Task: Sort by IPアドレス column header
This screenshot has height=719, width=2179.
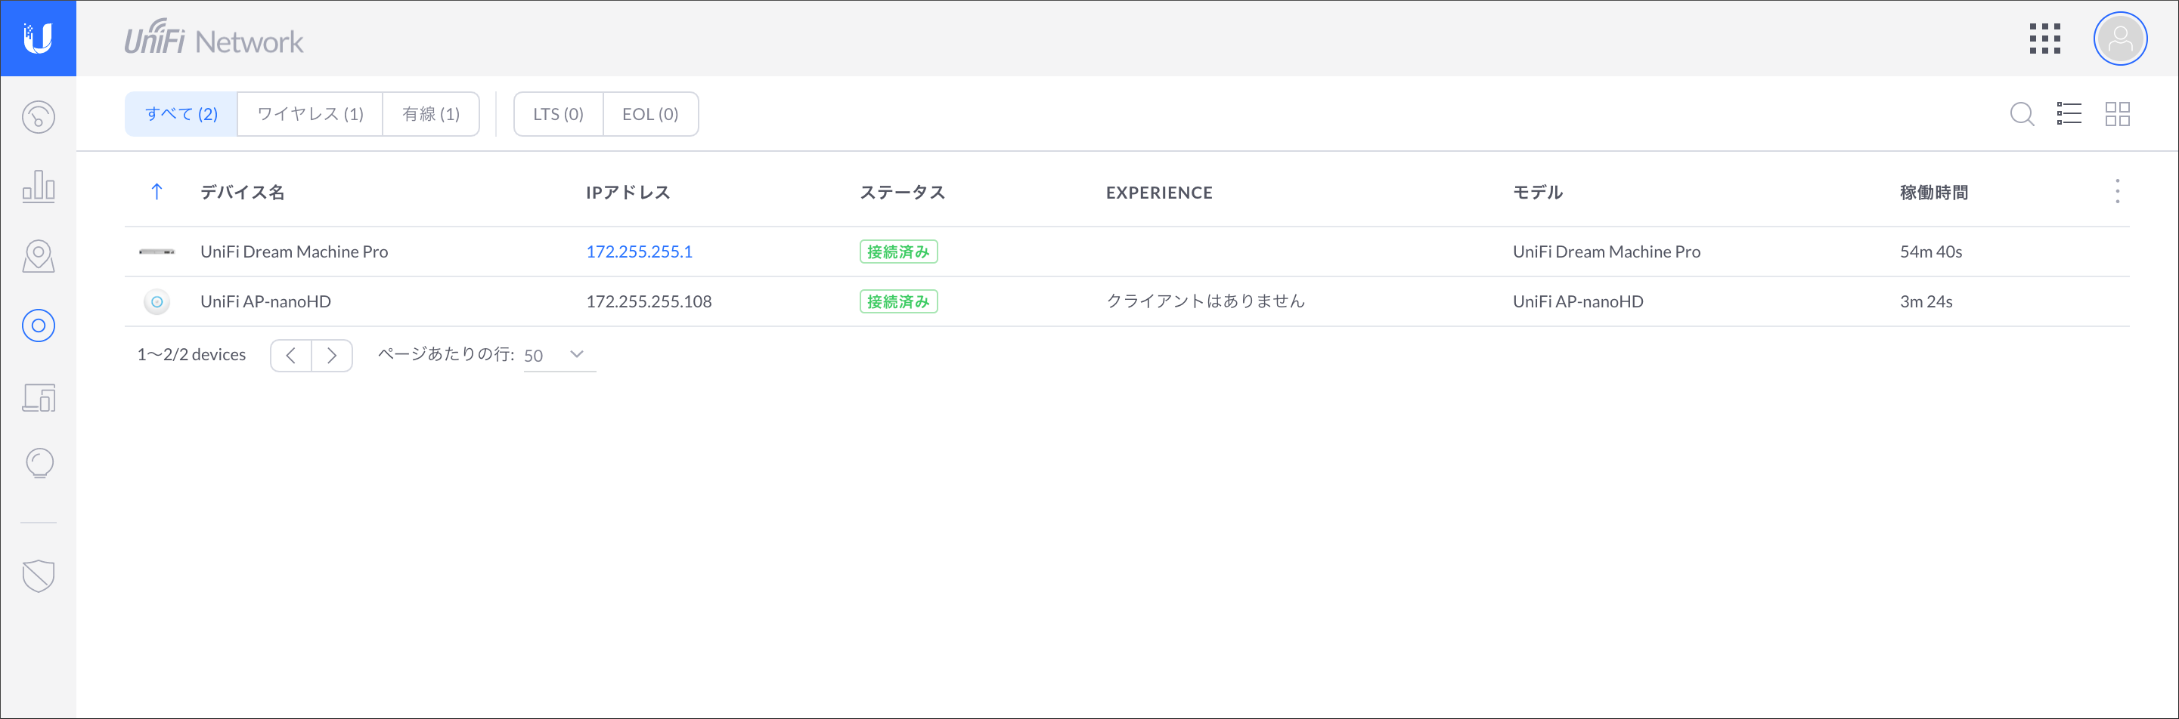Action: coord(628,193)
